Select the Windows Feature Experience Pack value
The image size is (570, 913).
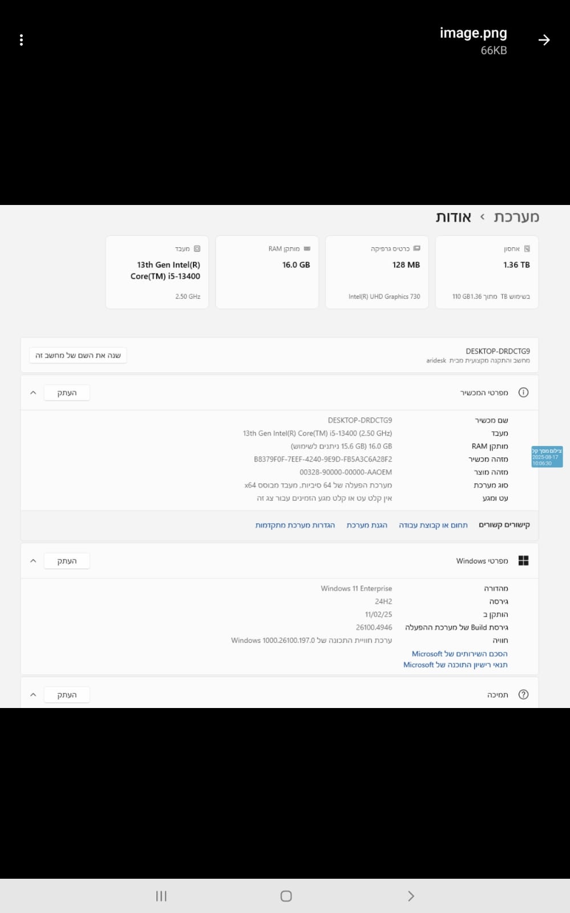click(312, 641)
